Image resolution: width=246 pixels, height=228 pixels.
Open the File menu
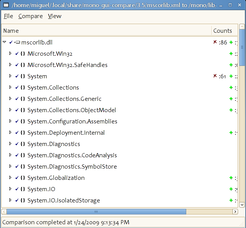(8, 16)
